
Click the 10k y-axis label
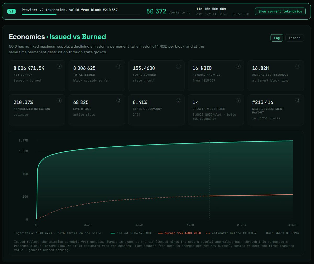click(x=25, y=174)
